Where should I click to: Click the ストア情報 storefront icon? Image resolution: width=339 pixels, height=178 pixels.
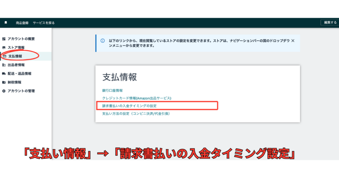pyautogui.click(x=4, y=48)
